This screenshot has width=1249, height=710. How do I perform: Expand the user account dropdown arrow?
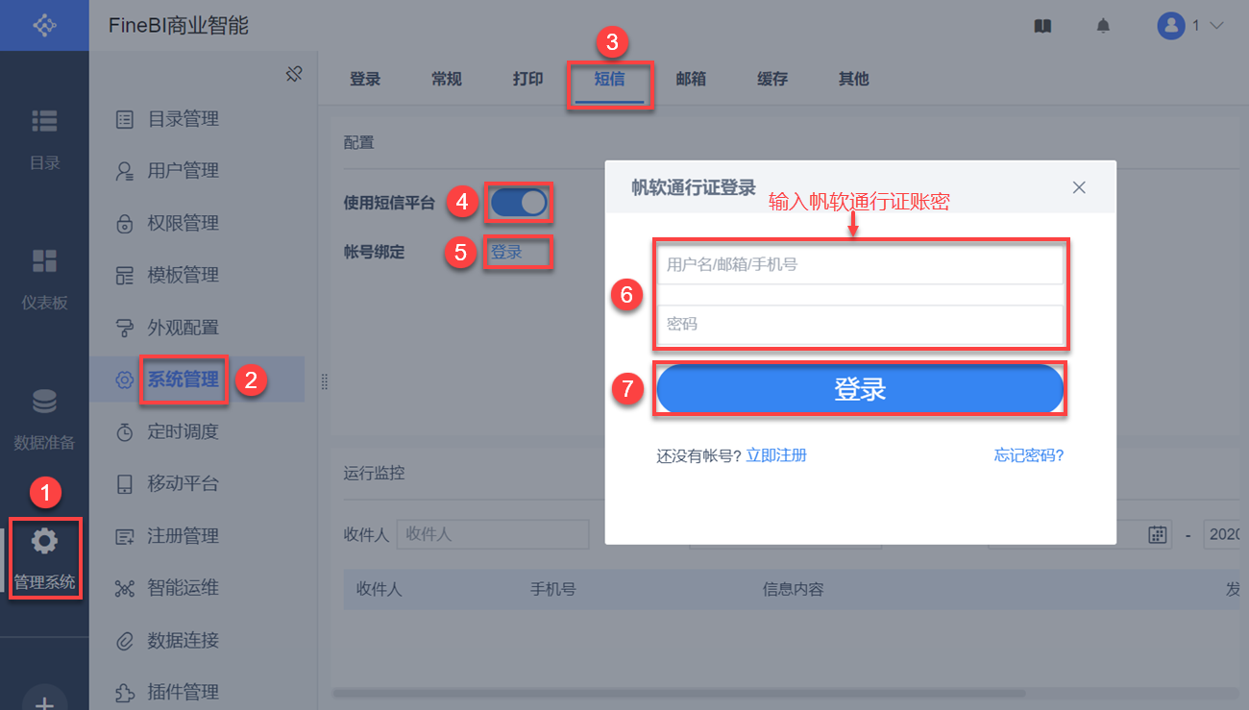tap(1216, 26)
